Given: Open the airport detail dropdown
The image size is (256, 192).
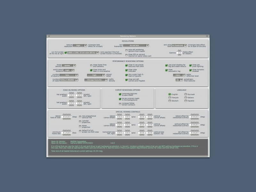Looking at the screenshot, I should click(x=96, y=75).
